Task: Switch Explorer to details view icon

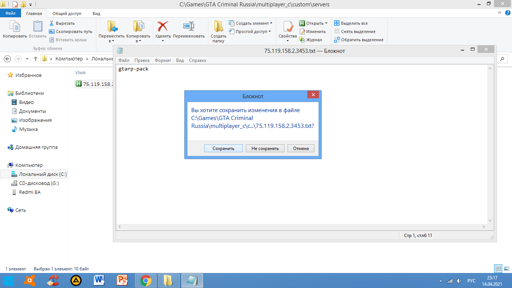Action: click(x=498, y=268)
